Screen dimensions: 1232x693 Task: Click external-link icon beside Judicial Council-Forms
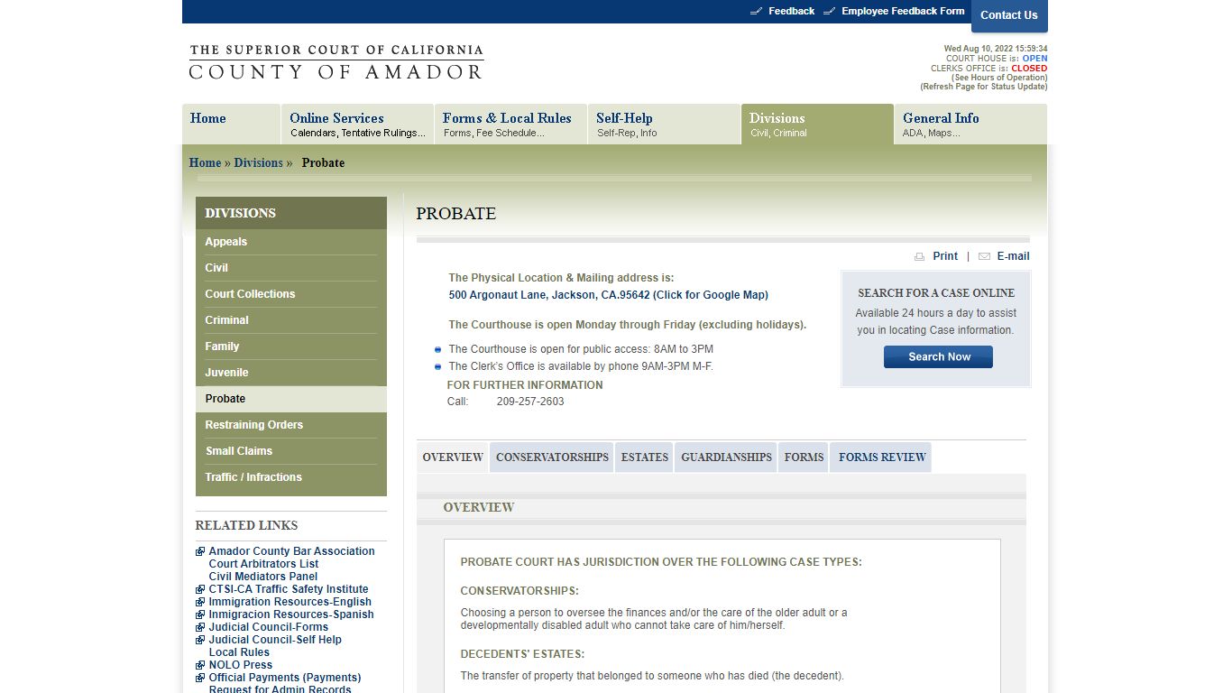(x=200, y=627)
